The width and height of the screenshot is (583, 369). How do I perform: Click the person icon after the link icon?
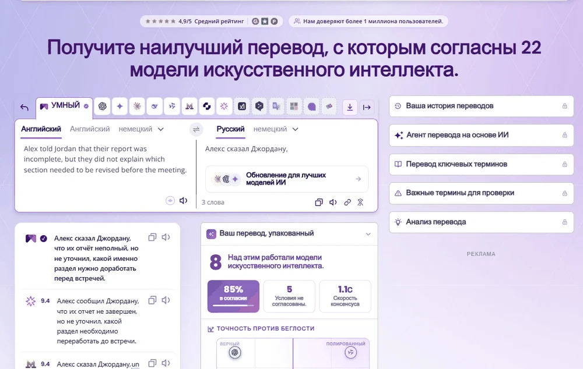pyautogui.click(x=360, y=203)
